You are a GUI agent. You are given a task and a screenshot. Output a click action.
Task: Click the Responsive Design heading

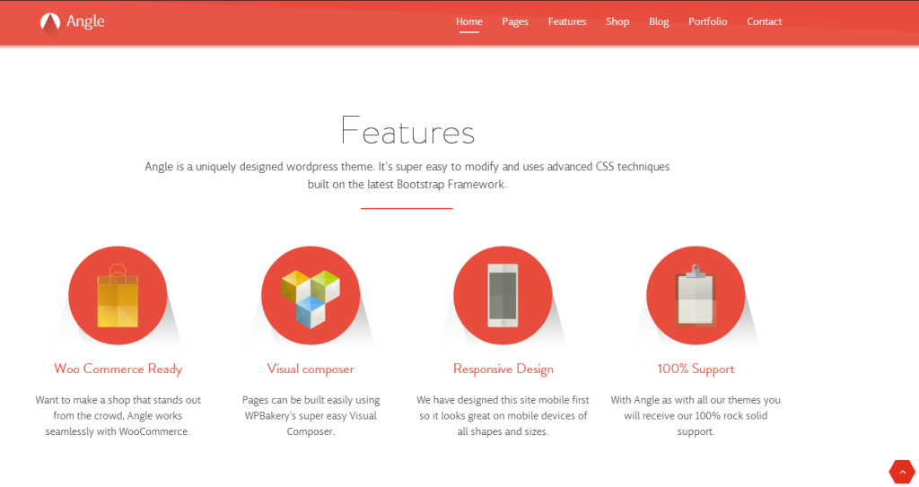pos(503,370)
